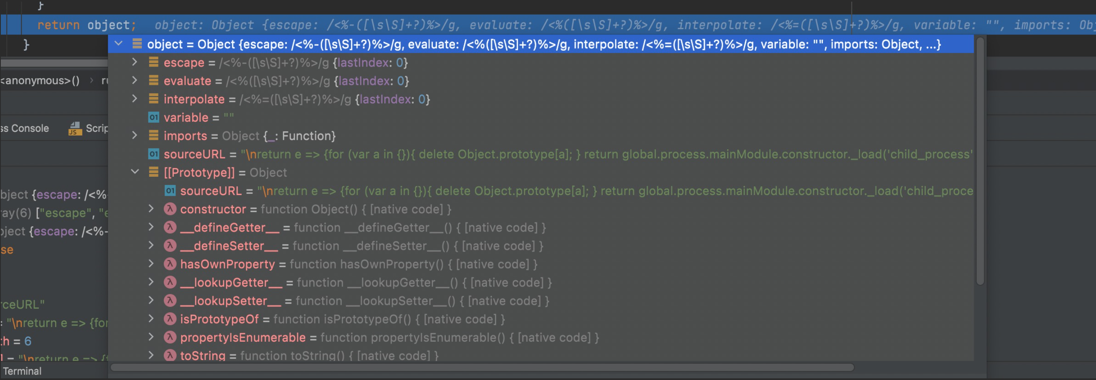Expand the evaluate variable node

[135, 81]
